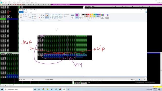Screen dimensions: 162x91
Task: Open Immunity Debugger Options menu
Action: point(24,3)
